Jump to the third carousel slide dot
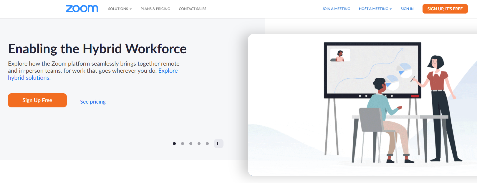Image resolution: width=477 pixels, height=183 pixels. [x=191, y=144]
